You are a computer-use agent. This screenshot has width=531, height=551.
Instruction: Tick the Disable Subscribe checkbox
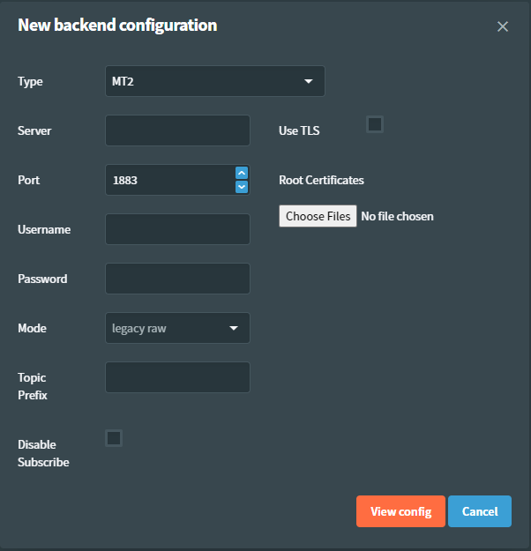114,438
